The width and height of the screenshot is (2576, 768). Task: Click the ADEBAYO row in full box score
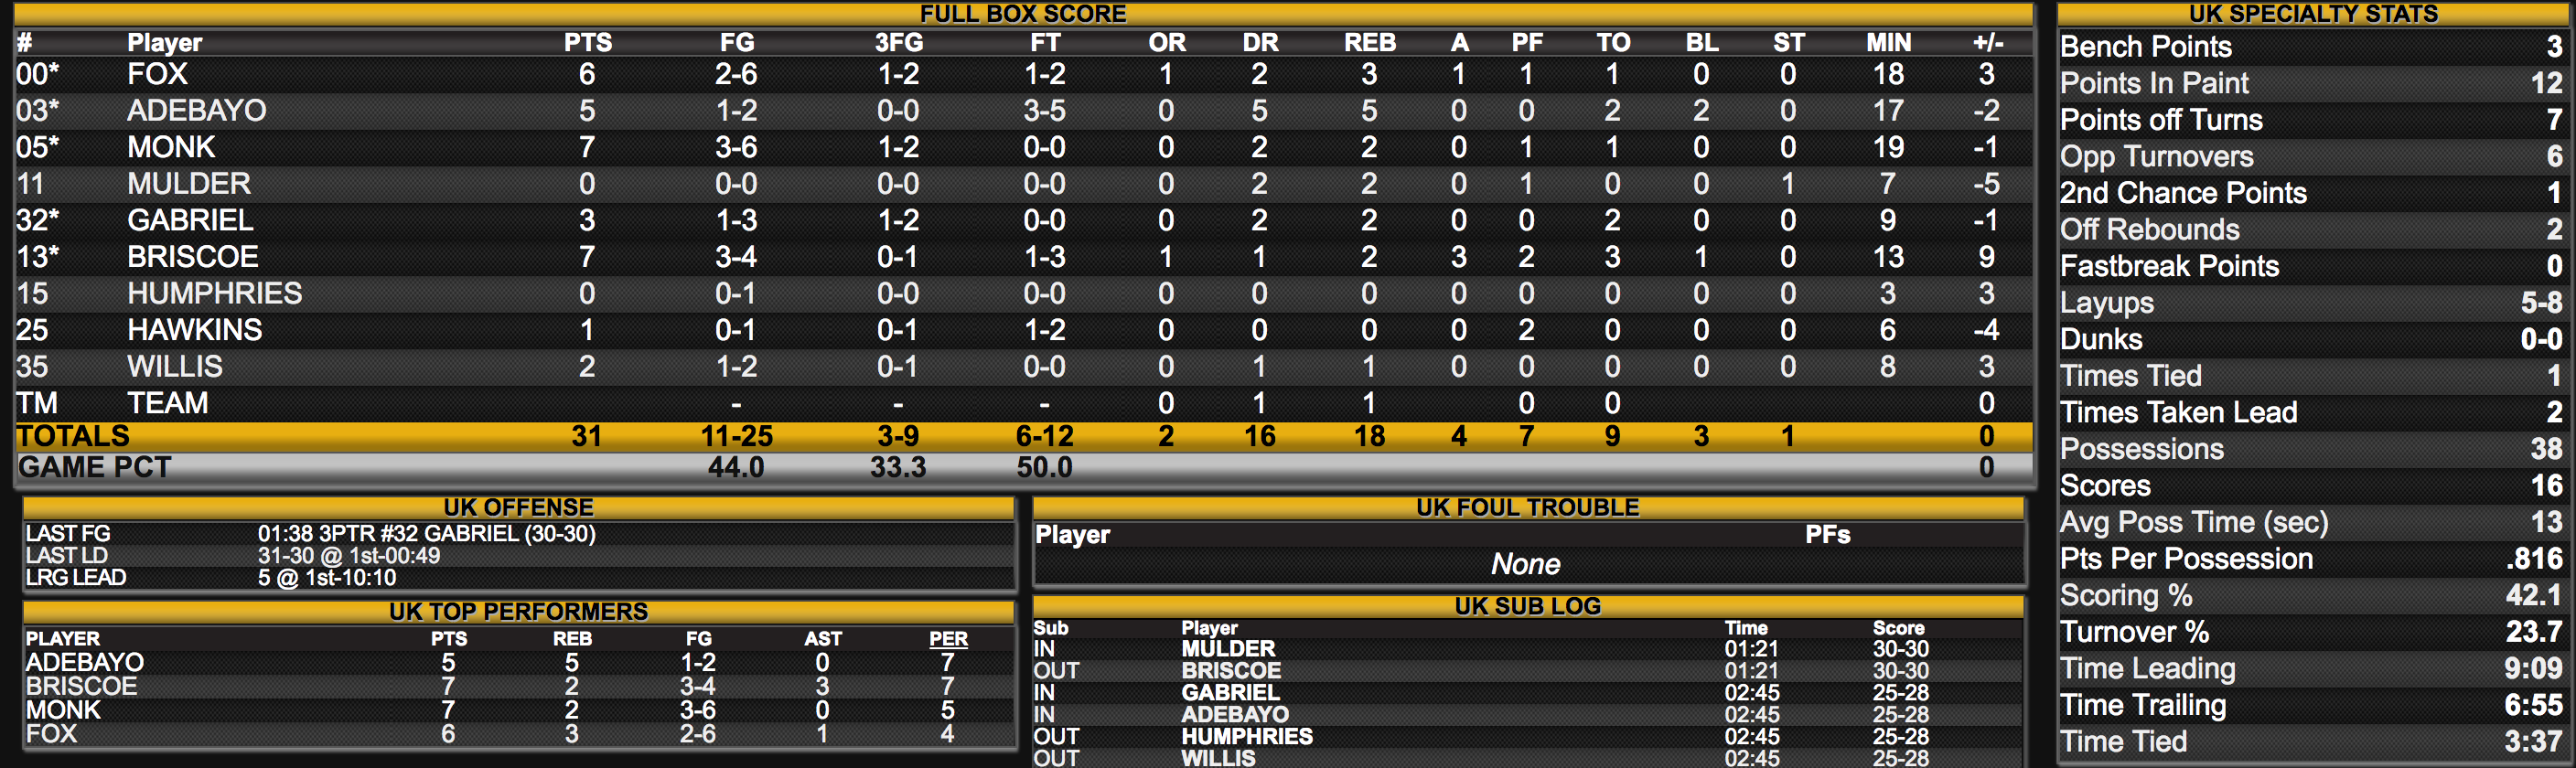click(x=1023, y=110)
